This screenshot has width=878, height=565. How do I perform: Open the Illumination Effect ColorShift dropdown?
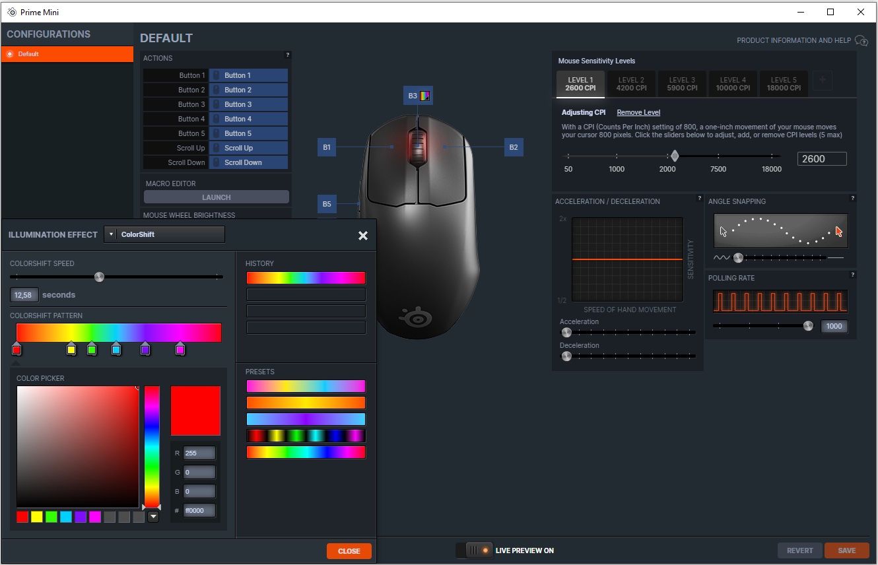point(164,234)
